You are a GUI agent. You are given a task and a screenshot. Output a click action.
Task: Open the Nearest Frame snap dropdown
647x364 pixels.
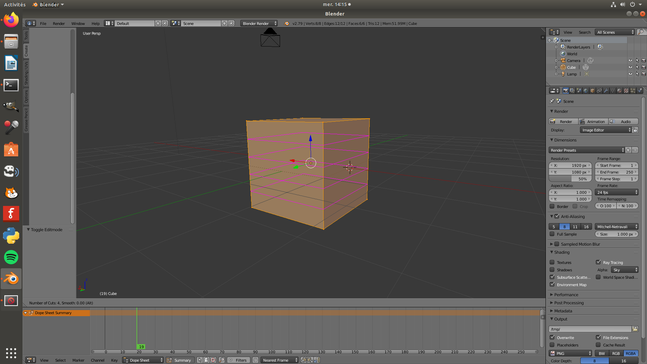[x=279, y=360]
